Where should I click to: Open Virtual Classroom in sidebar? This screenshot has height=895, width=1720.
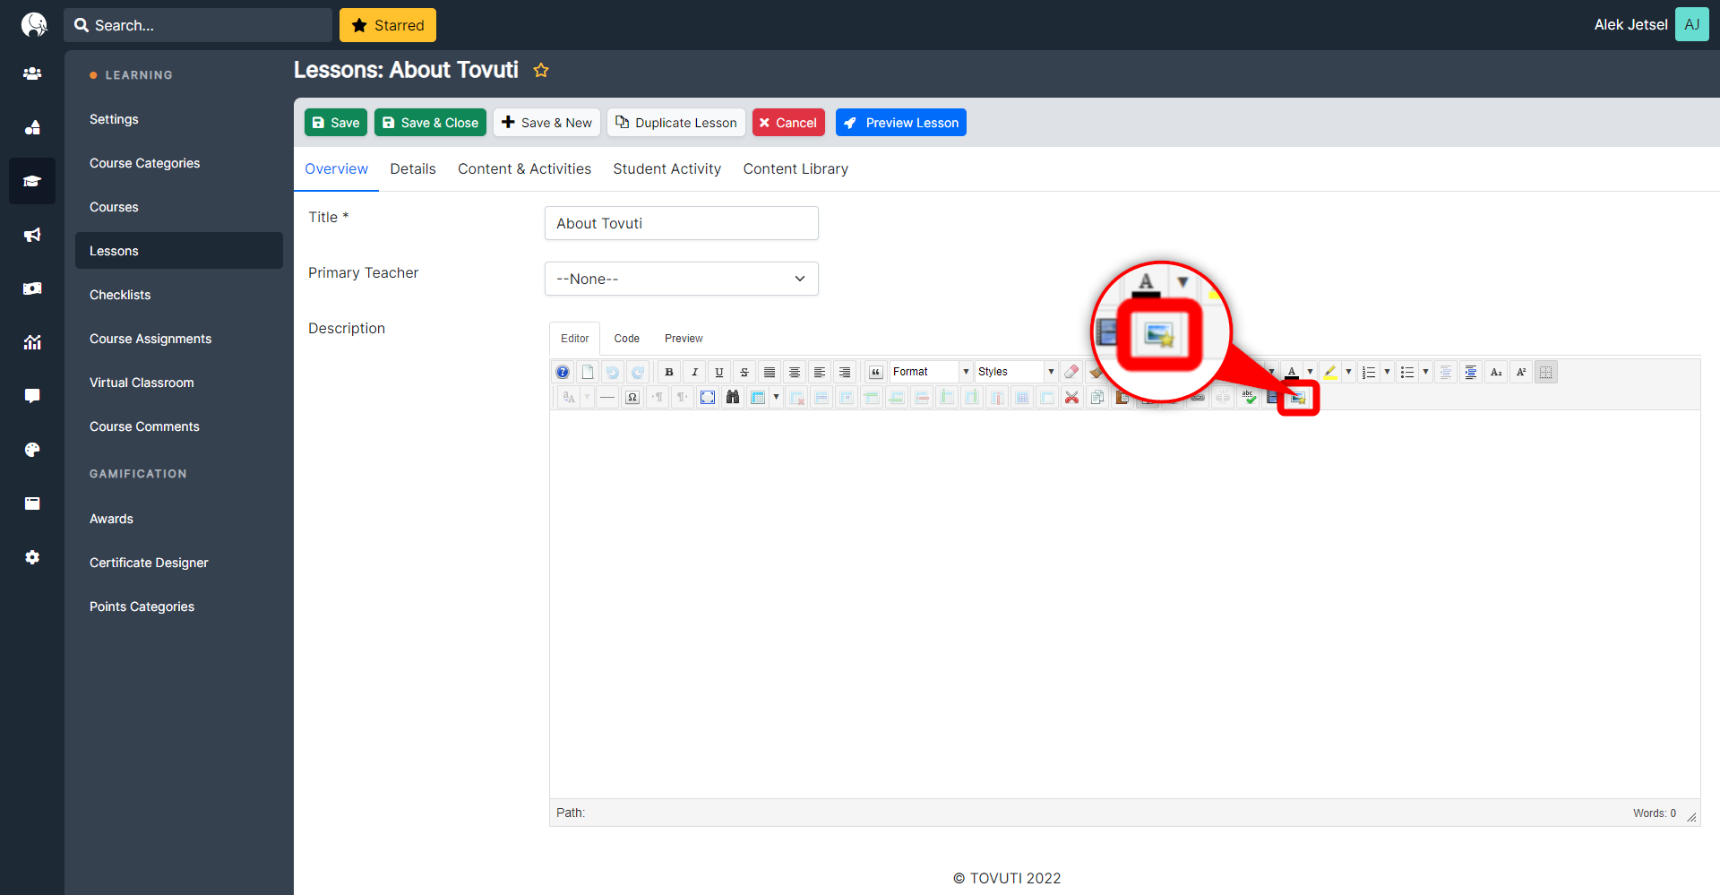(x=142, y=383)
